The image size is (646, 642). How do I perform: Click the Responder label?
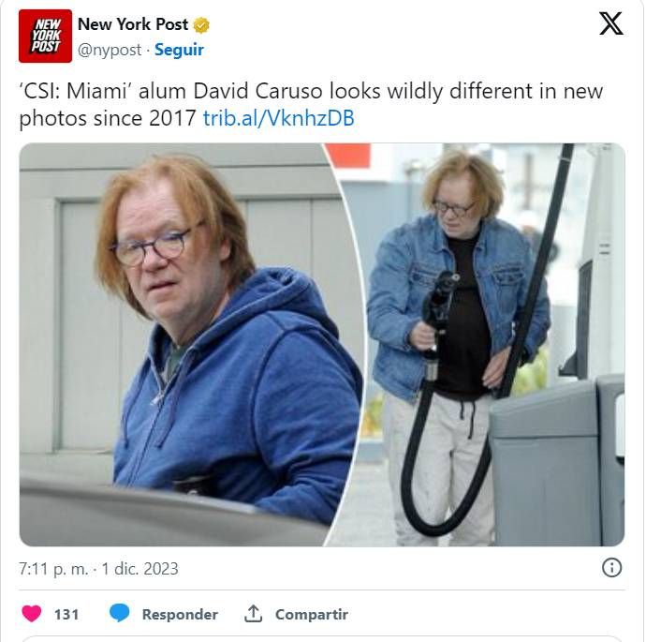point(180,614)
